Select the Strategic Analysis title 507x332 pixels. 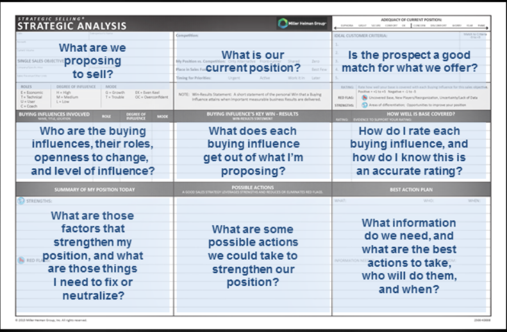[71, 26]
